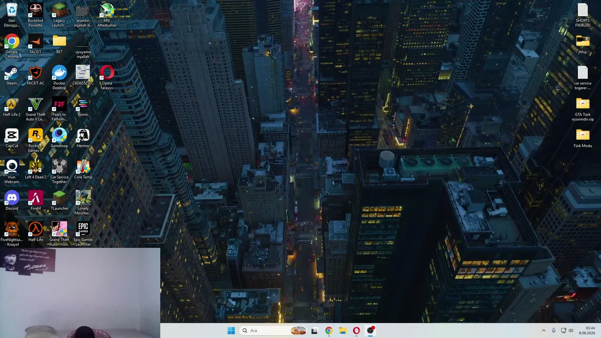The image size is (601, 338).
Task: Select the car service togerer file
Action: [x=583, y=78]
